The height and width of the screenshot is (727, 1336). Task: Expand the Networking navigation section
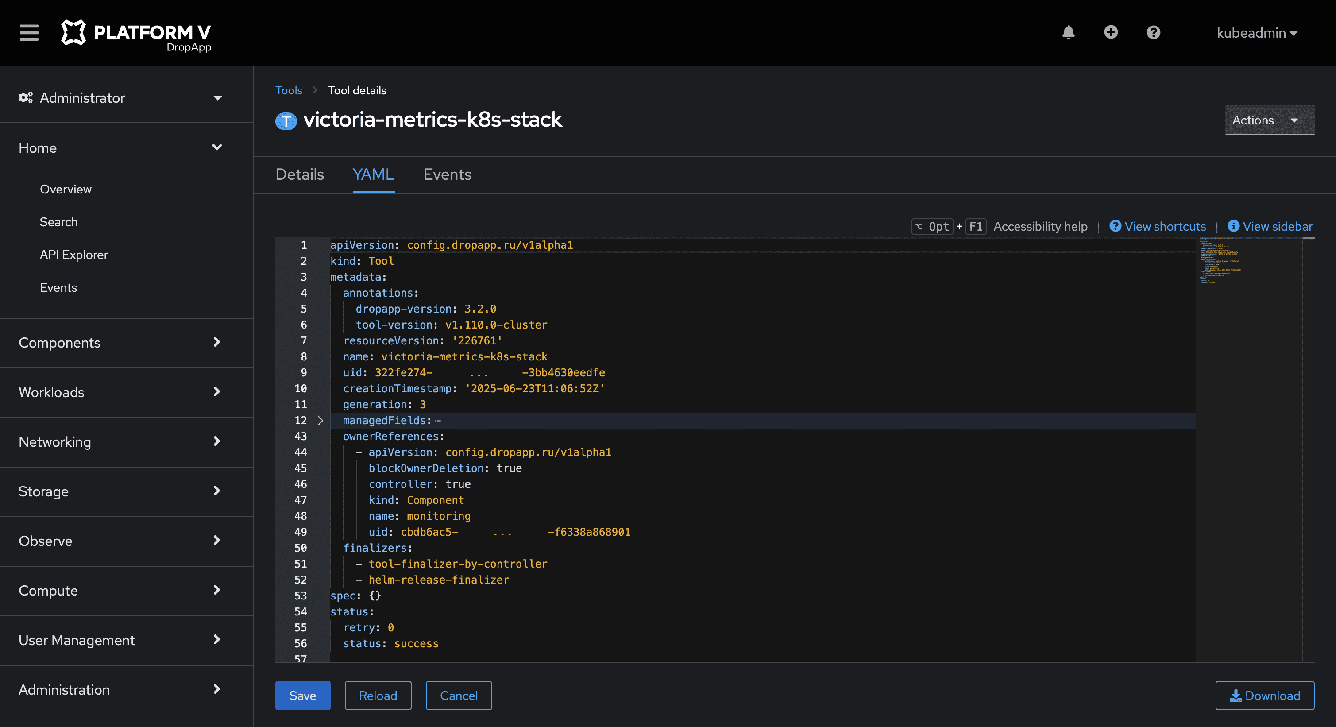(x=127, y=441)
